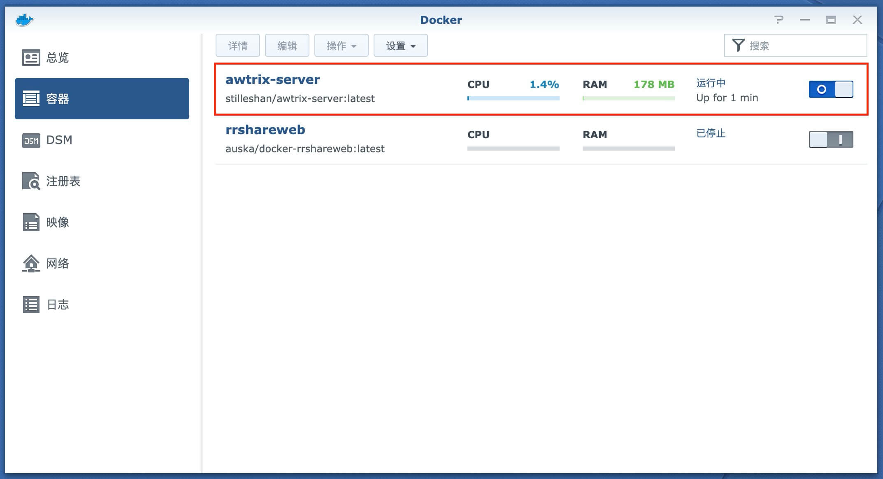Turn off the awtrix-server container switch
The width and height of the screenshot is (883, 479).
(x=831, y=89)
